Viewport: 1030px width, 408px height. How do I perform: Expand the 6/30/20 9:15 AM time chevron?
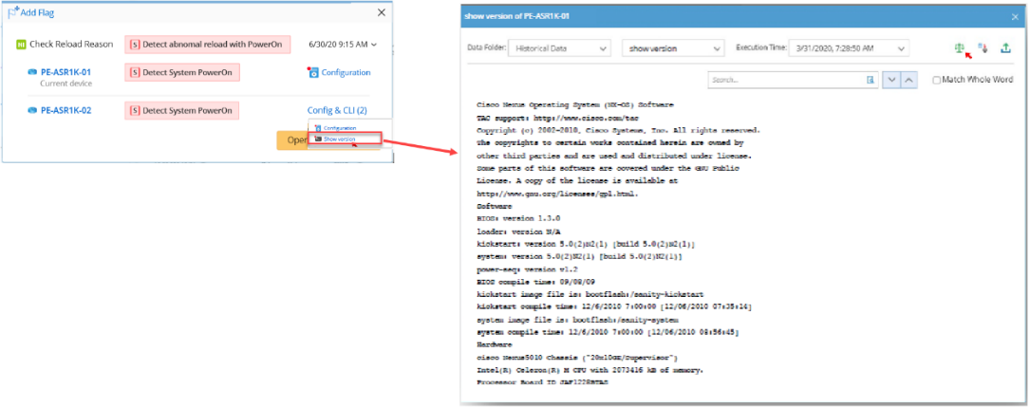(374, 45)
